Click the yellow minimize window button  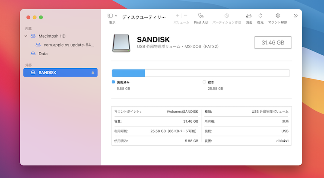pos(35,17)
